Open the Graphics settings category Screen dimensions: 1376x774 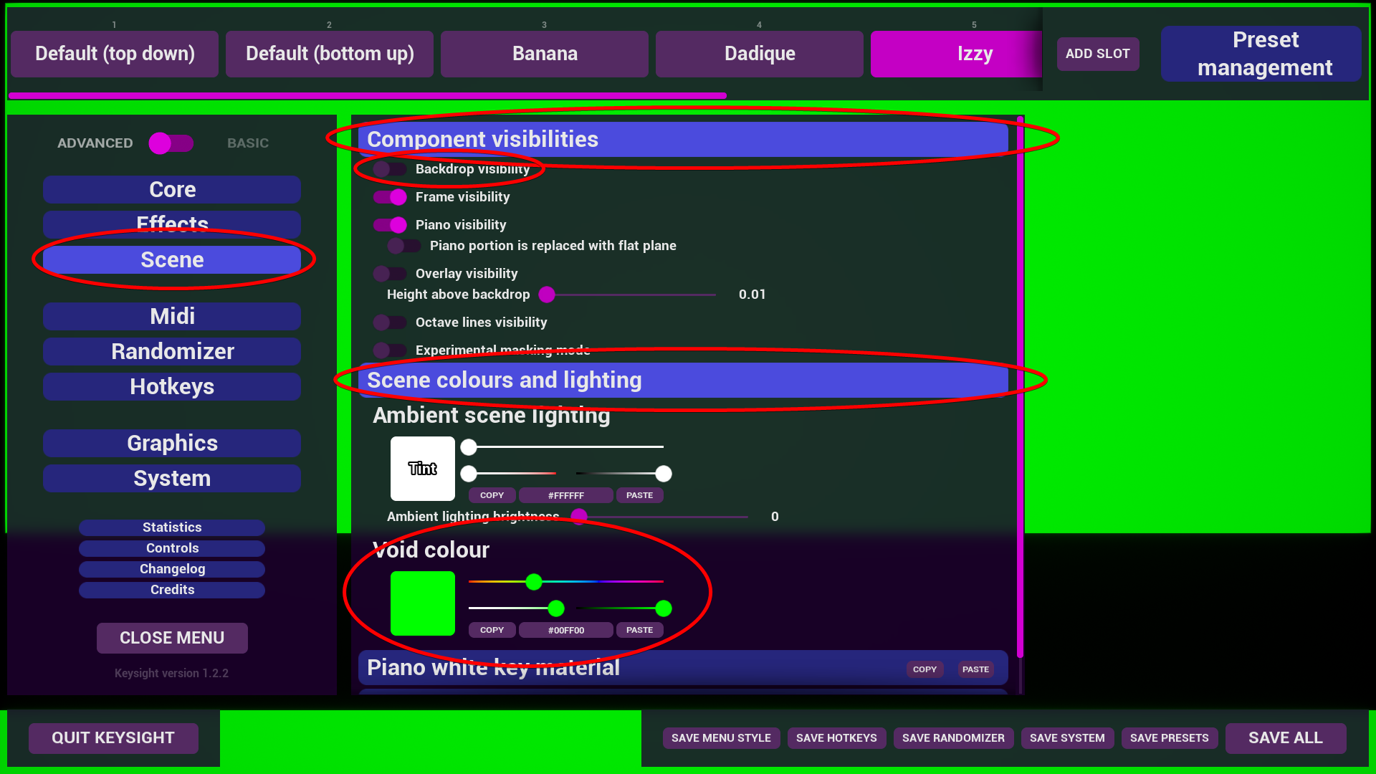pos(172,443)
